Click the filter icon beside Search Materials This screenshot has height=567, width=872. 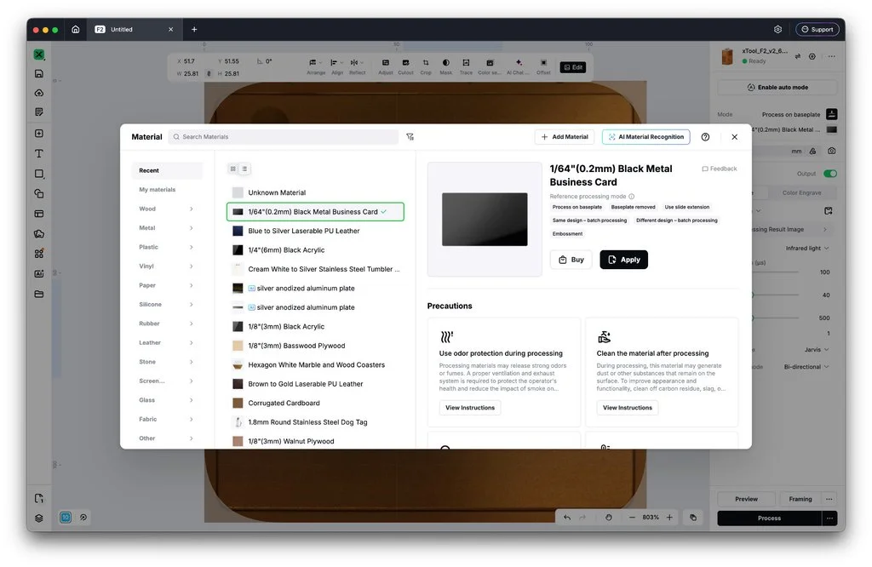tap(410, 137)
